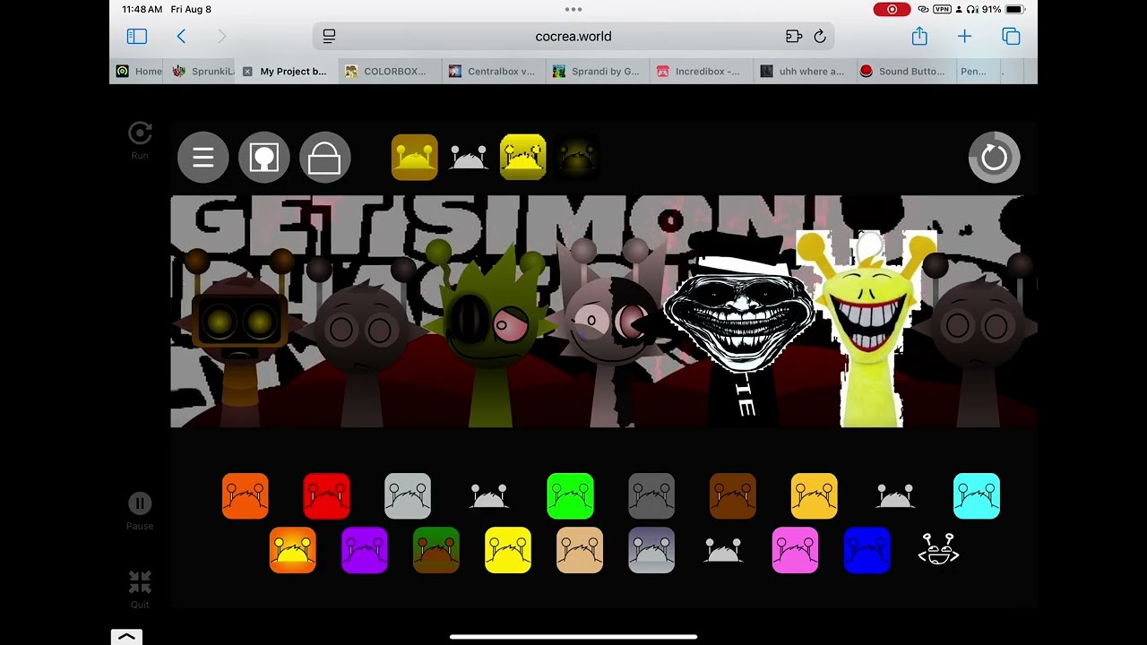Image resolution: width=1147 pixels, height=645 pixels.
Task: Click the Run button in sidebar
Action: (140, 141)
